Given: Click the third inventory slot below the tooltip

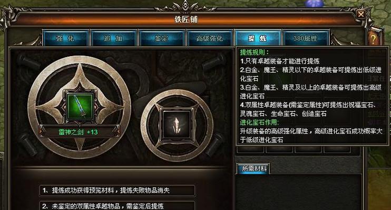Looking at the screenshot, I should (308, 149).
